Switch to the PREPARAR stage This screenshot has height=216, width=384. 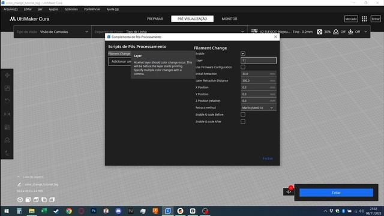(155, 19)
